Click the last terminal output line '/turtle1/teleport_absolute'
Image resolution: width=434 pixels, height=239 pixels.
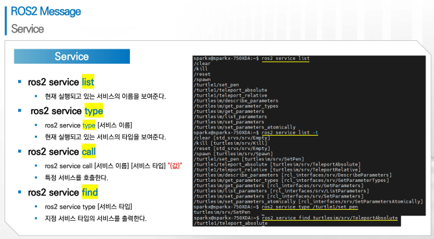click(230, 223)
